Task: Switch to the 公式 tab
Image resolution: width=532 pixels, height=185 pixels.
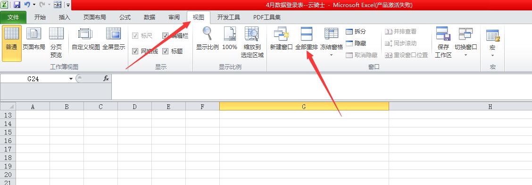Action: (125, 17)
